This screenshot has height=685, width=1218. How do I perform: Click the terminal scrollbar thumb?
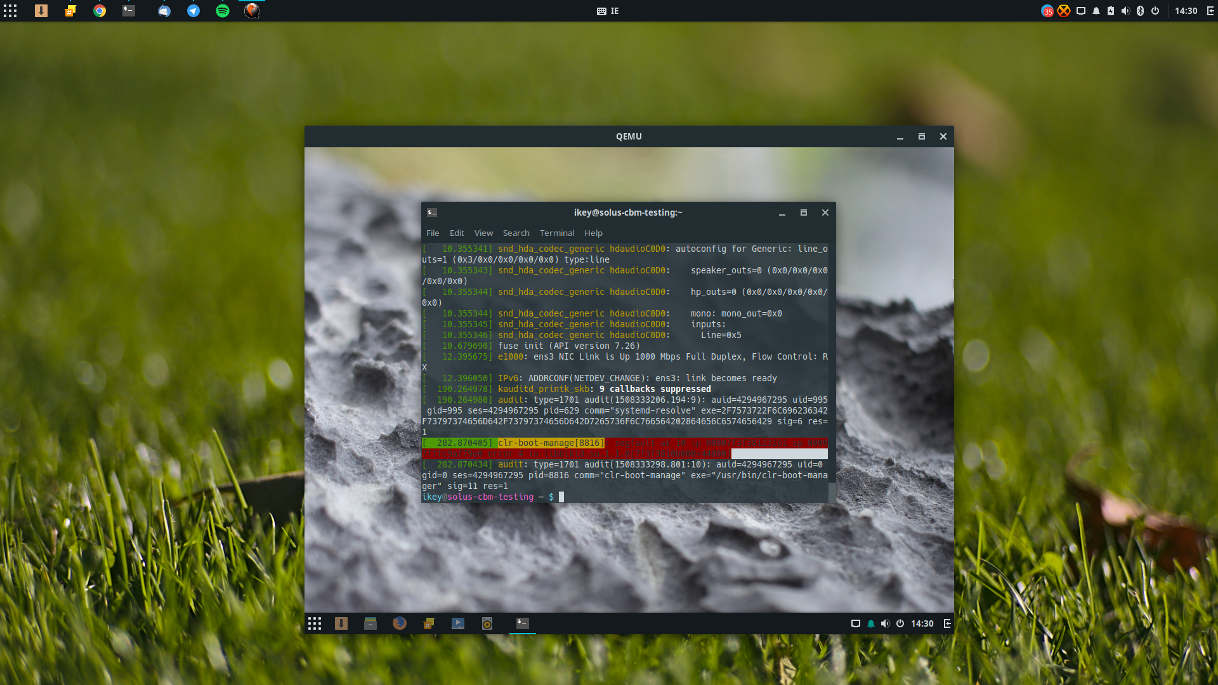pyautogui.click(x=832, y=493)
